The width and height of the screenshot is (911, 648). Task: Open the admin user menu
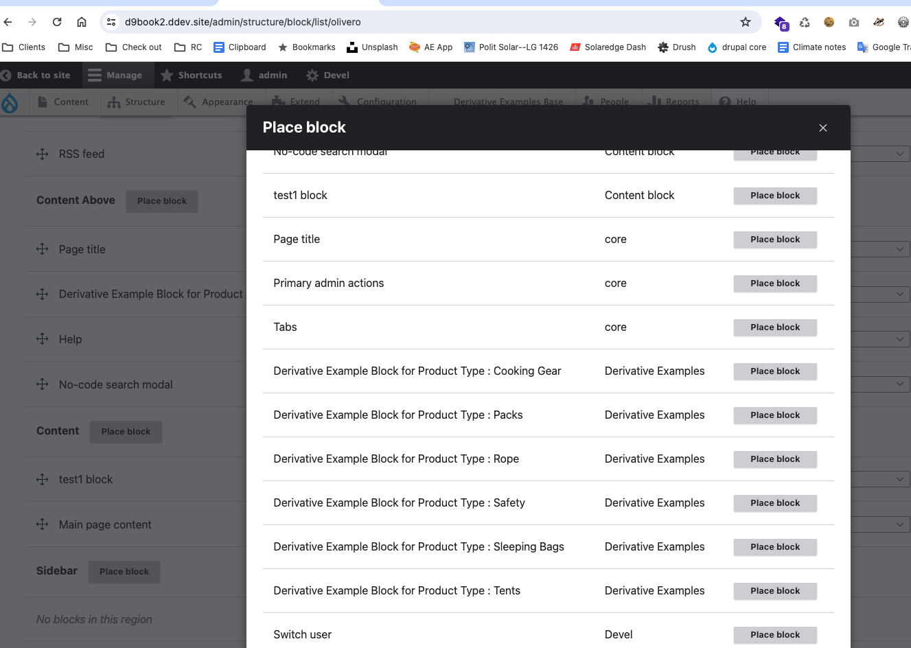[x=264, y=76]
